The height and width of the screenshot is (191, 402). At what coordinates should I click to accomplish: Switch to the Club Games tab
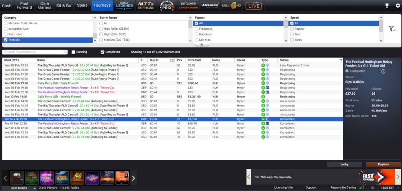[45, 5]
